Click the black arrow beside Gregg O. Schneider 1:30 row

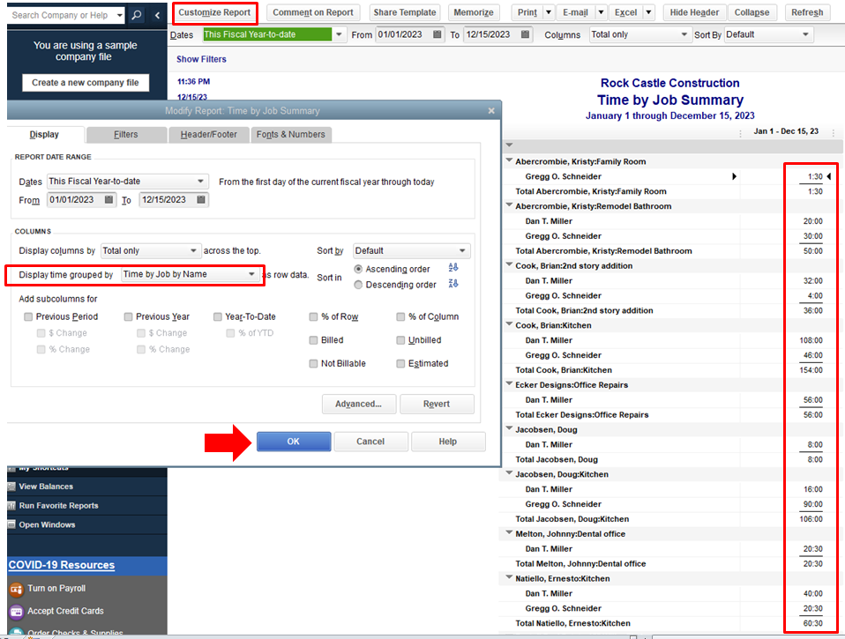734,176
